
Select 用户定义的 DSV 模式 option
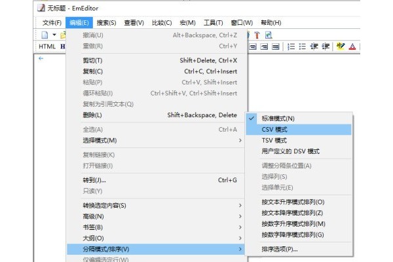pos(299,151)
